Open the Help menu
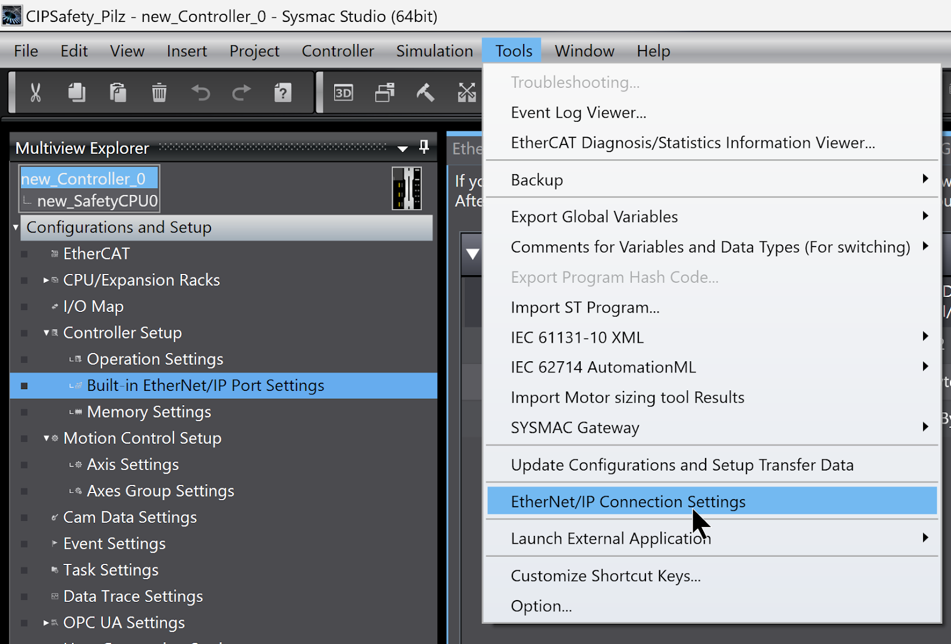The width and height of the screenshot is (951, 644). [x=653, y=51]
